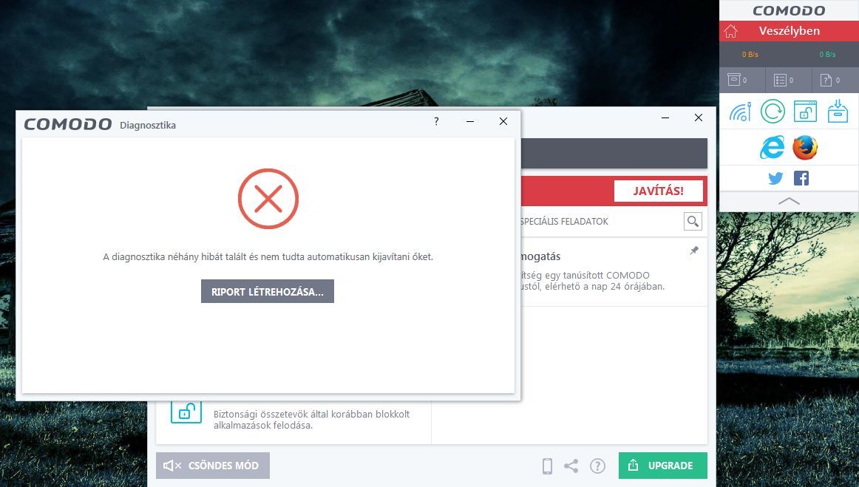859x487 pixels.
Task: Open the Twitter link in widget
Action: pyautogui.click(x=775, y=179)
